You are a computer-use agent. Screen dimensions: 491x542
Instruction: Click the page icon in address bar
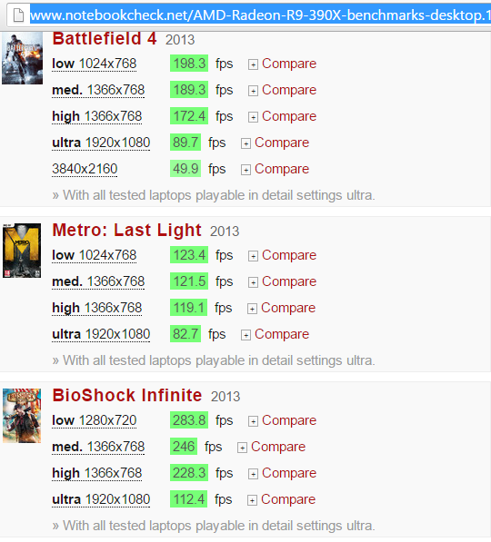[x=18, y=15]
